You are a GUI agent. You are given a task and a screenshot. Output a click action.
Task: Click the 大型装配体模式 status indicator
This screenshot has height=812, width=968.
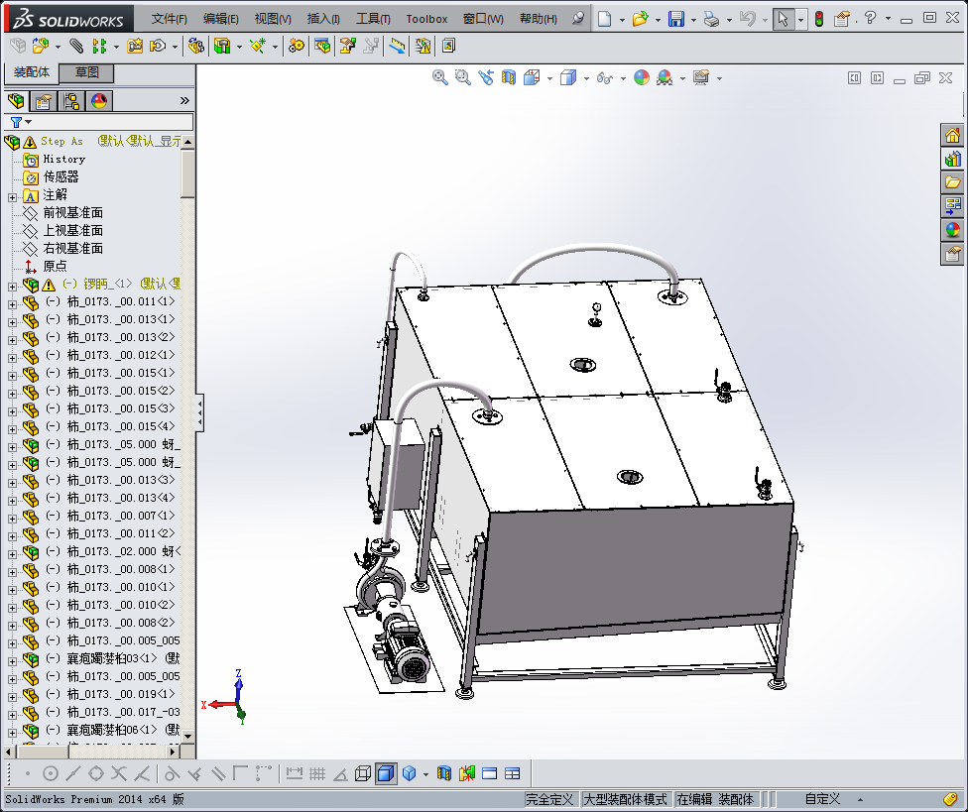625,800
